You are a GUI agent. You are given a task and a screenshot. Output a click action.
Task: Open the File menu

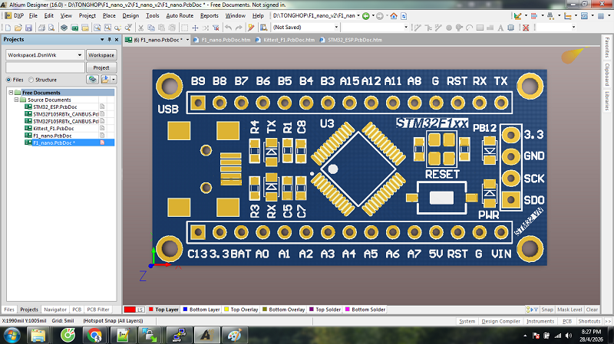point(33,15)
